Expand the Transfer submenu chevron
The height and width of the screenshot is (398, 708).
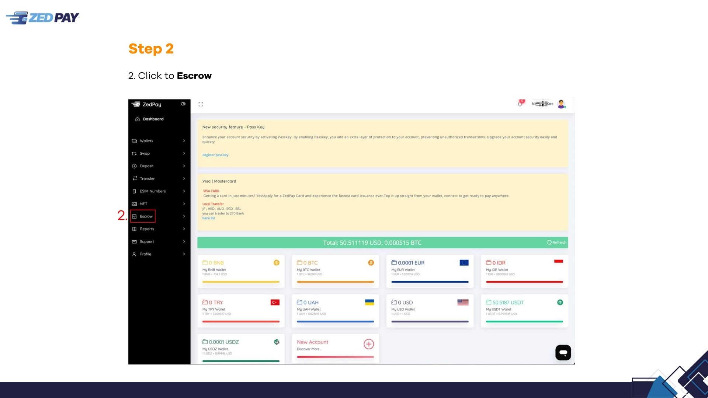tap(184, 178)
